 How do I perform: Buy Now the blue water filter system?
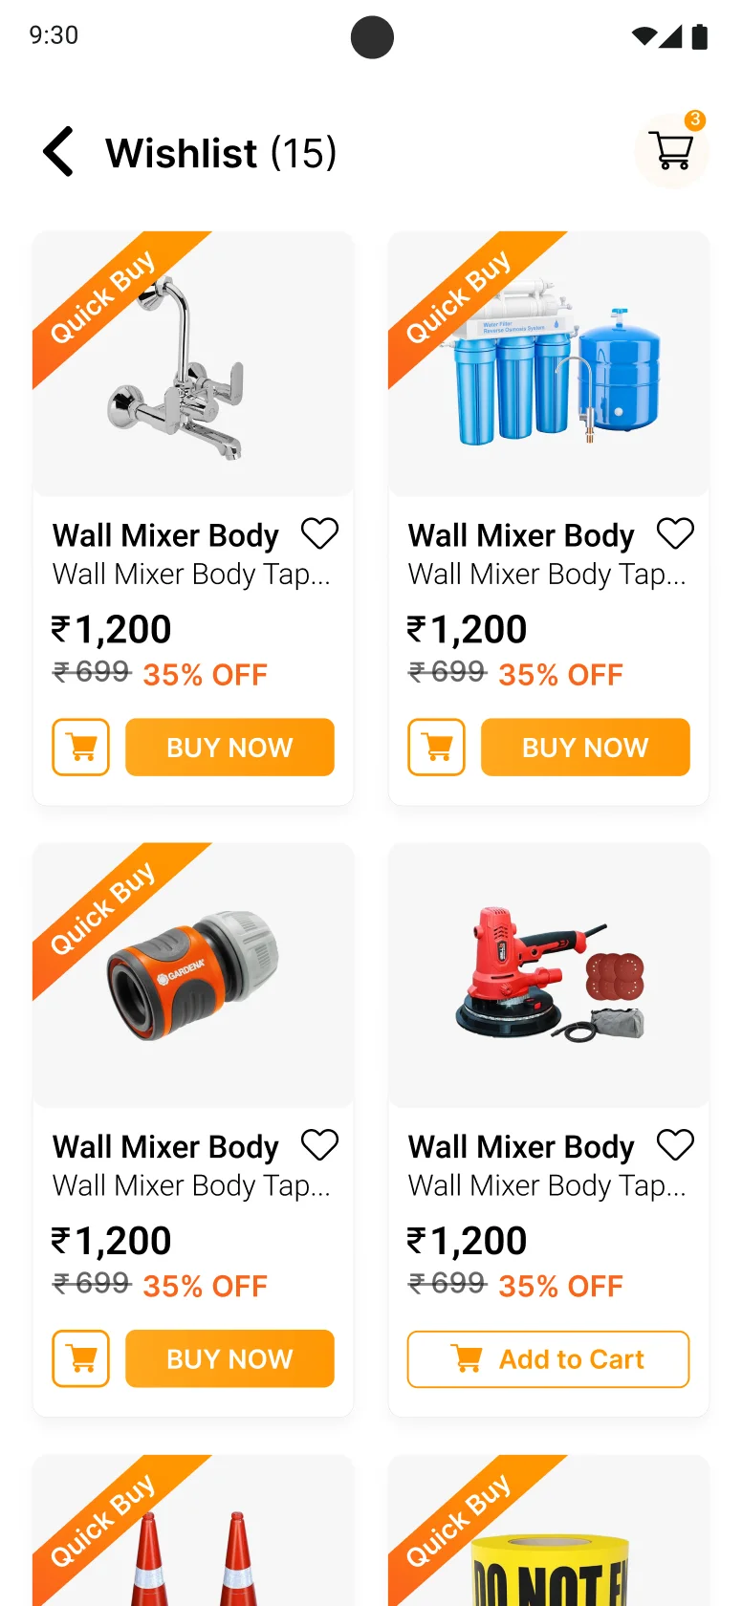pyautogui.click(x=585, y=747)
